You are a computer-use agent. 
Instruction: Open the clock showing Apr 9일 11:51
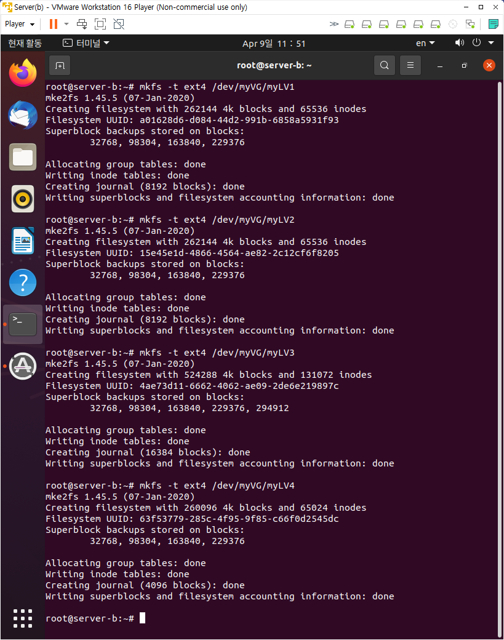tap(274, 43)
